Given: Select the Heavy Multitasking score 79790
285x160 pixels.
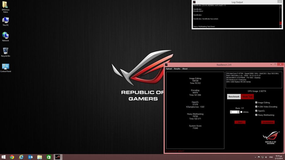Looking at the screenshot, I should (x=195, y=116).
